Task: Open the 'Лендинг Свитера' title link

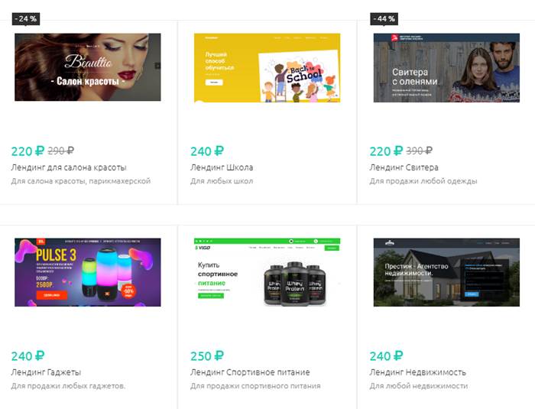Action: [404, 167]
